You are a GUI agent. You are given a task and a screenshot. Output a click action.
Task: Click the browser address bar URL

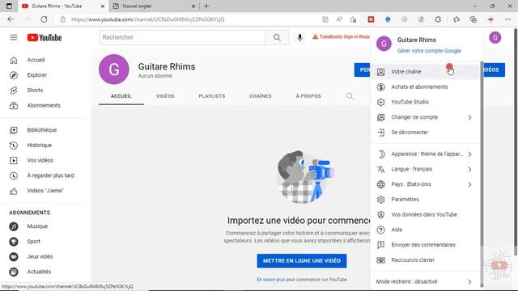pyautogui.click(x=147, y=19)
